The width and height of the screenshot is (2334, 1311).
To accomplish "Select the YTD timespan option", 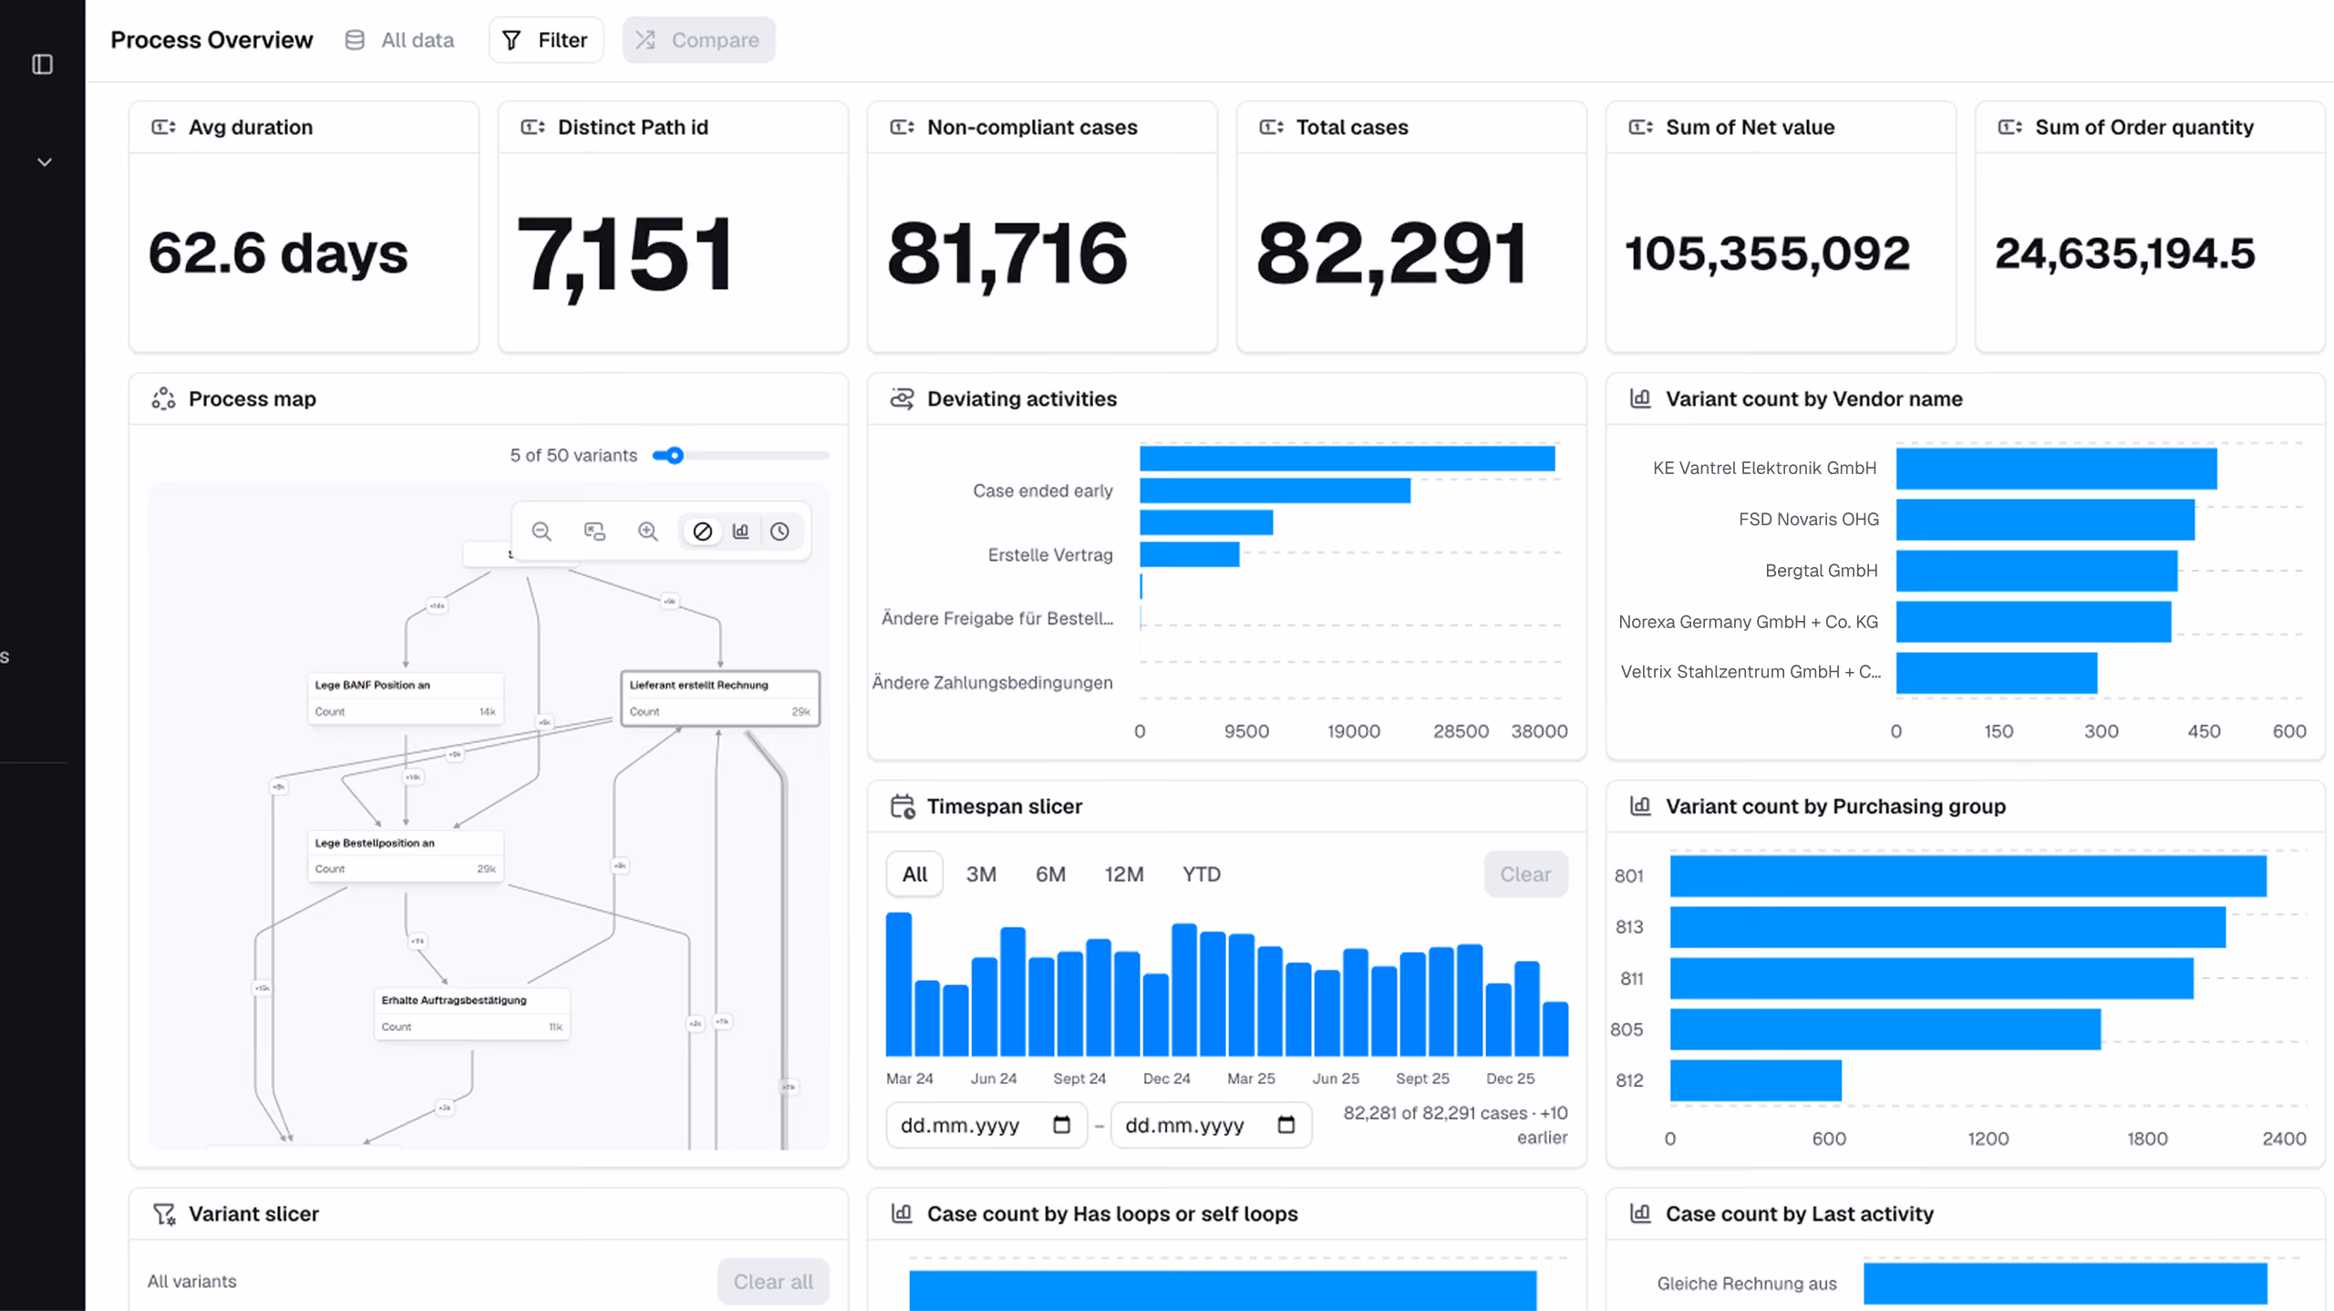I will [1202, 874].
